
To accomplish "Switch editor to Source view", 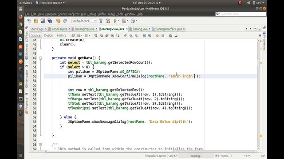I will [x=35, y=35].
